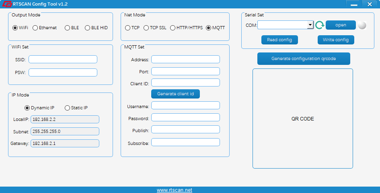This screenshot has height=193, width=380.
Task: Click Read config button
Action: point(279,40)
